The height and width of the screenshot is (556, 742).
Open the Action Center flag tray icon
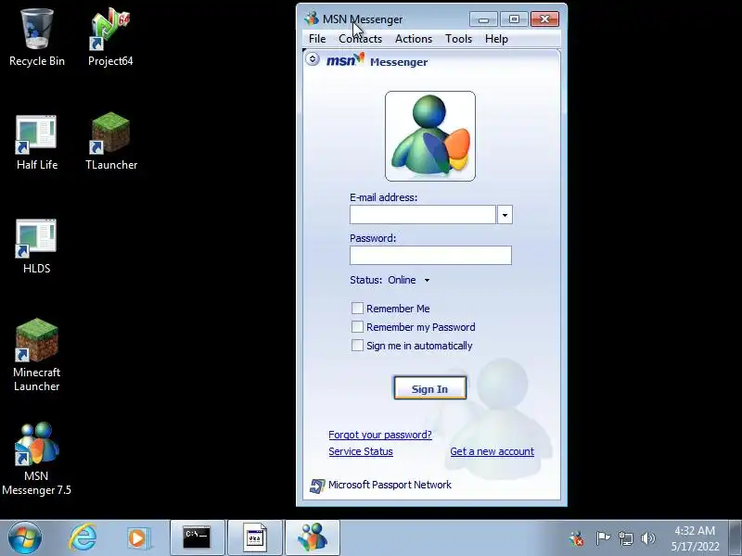pyautogui.click(x=602, y=538)
